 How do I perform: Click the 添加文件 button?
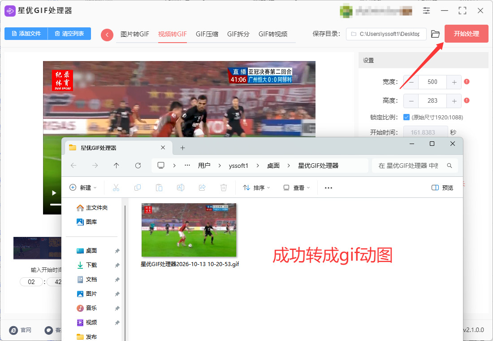click(x=26, y=34)
